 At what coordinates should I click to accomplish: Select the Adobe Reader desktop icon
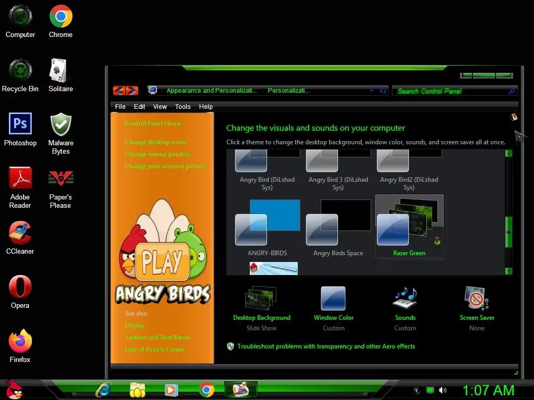click(20, 187)
